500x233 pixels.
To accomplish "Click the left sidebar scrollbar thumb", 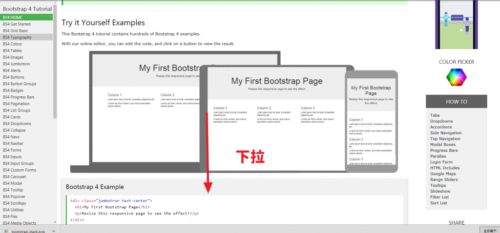I will tap(55, 61).
